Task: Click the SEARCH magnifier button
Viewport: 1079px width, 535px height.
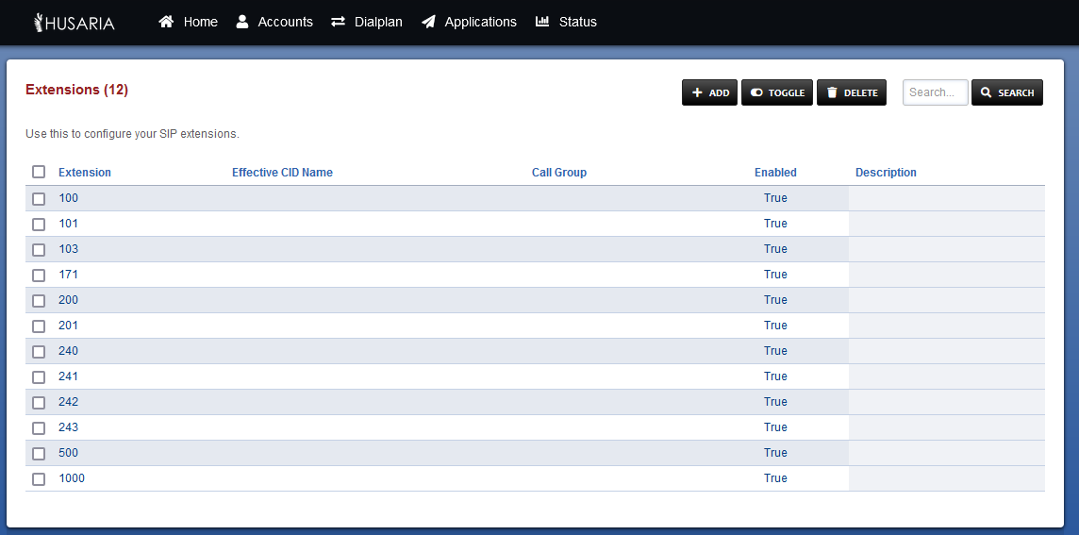Action: (x=1006, y=92)
